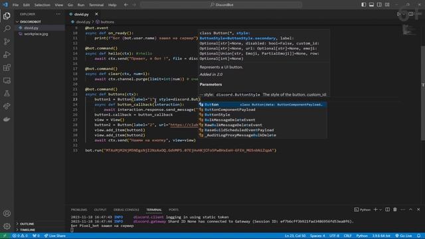
Task: Split the editor to the right
Action: click(411, 14)
